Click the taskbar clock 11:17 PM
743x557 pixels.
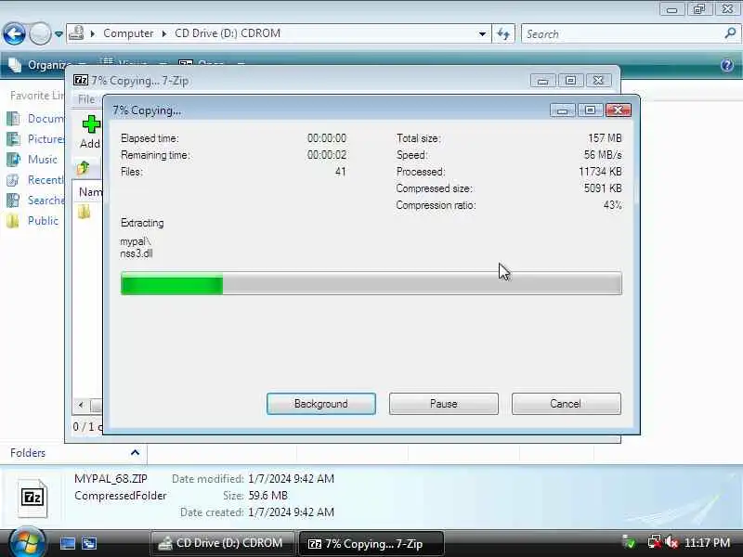pyautogui.click(x=707, y=542)
